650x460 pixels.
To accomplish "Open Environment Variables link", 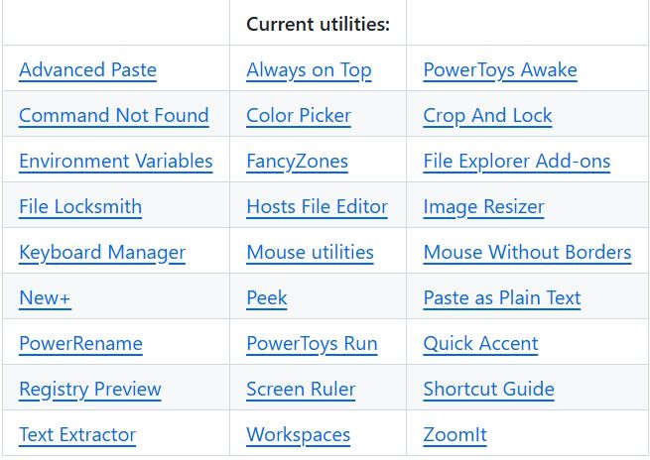I will click(115, 162).
